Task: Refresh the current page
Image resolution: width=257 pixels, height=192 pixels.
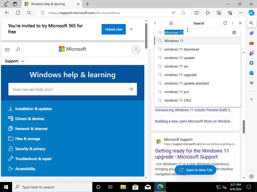Action: [x=18, y=13]
